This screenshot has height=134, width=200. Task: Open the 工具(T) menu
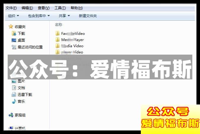click(60, 8)
